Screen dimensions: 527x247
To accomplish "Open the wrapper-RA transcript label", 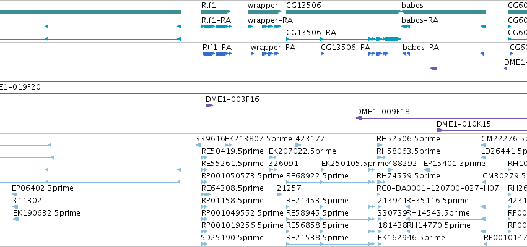I will 270,20.
